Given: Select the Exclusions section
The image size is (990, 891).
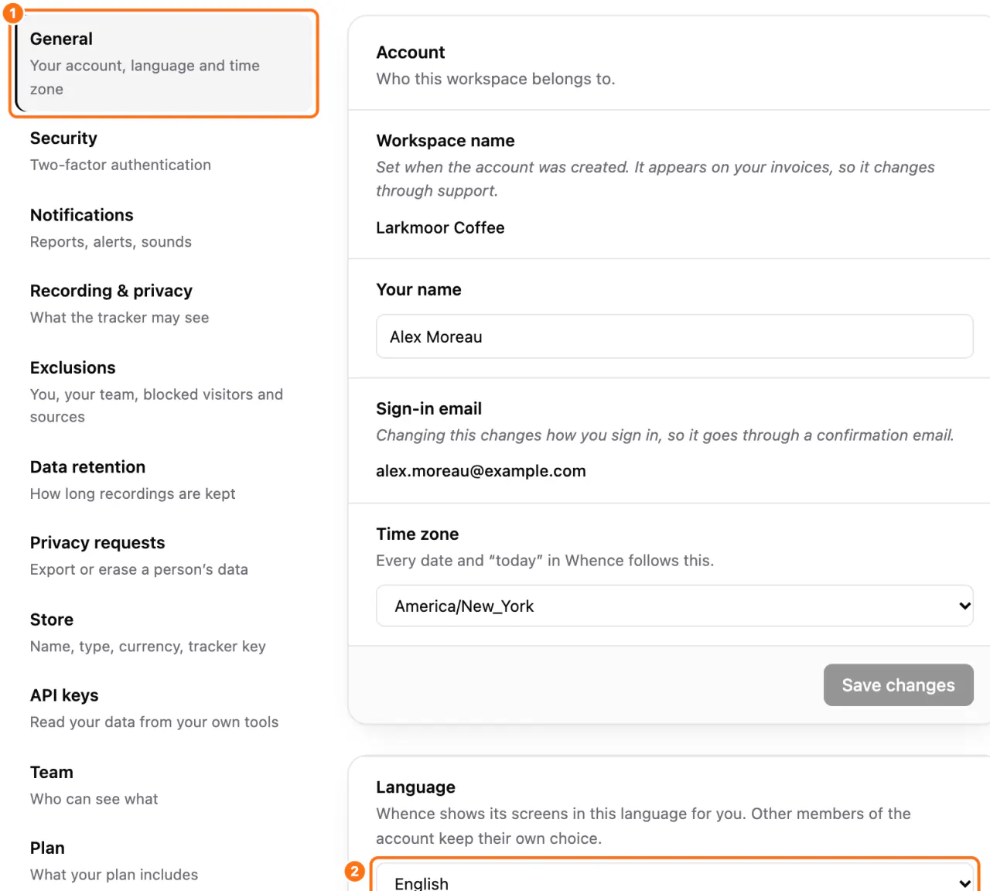Looking at the screenshot, I should 164,391.
